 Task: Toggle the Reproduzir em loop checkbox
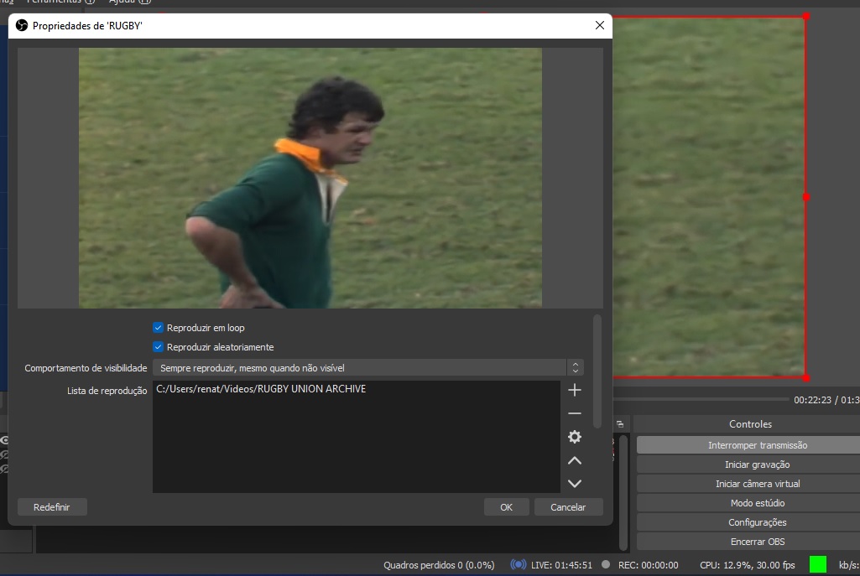[x=158, y=328]
